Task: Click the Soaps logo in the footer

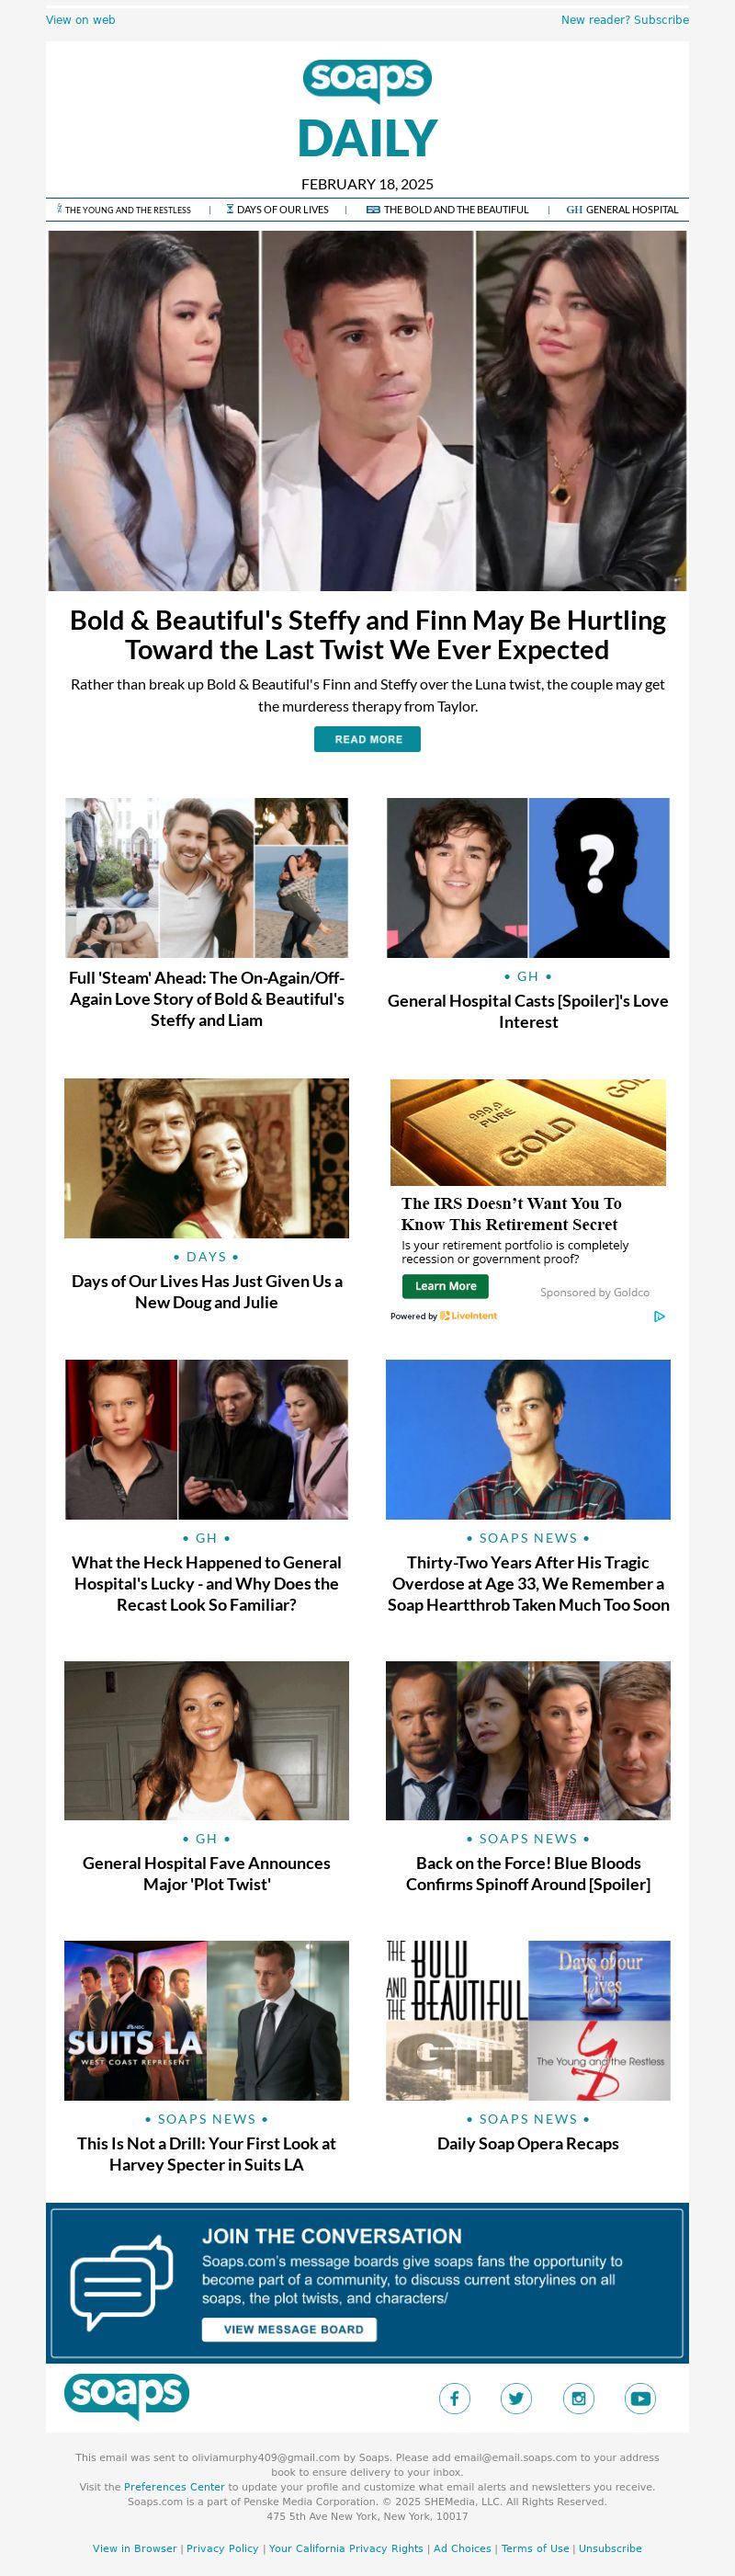Action: [x=127, y=2396]
